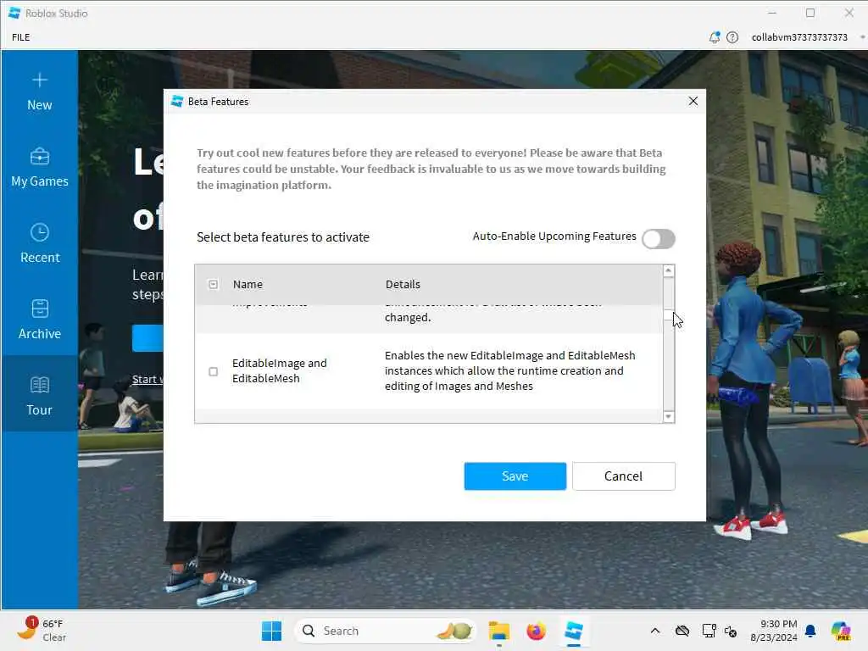The width and height of the screenshot is (868, 651).
Task: Open the Windows Start menu
Action: [271, 631]
